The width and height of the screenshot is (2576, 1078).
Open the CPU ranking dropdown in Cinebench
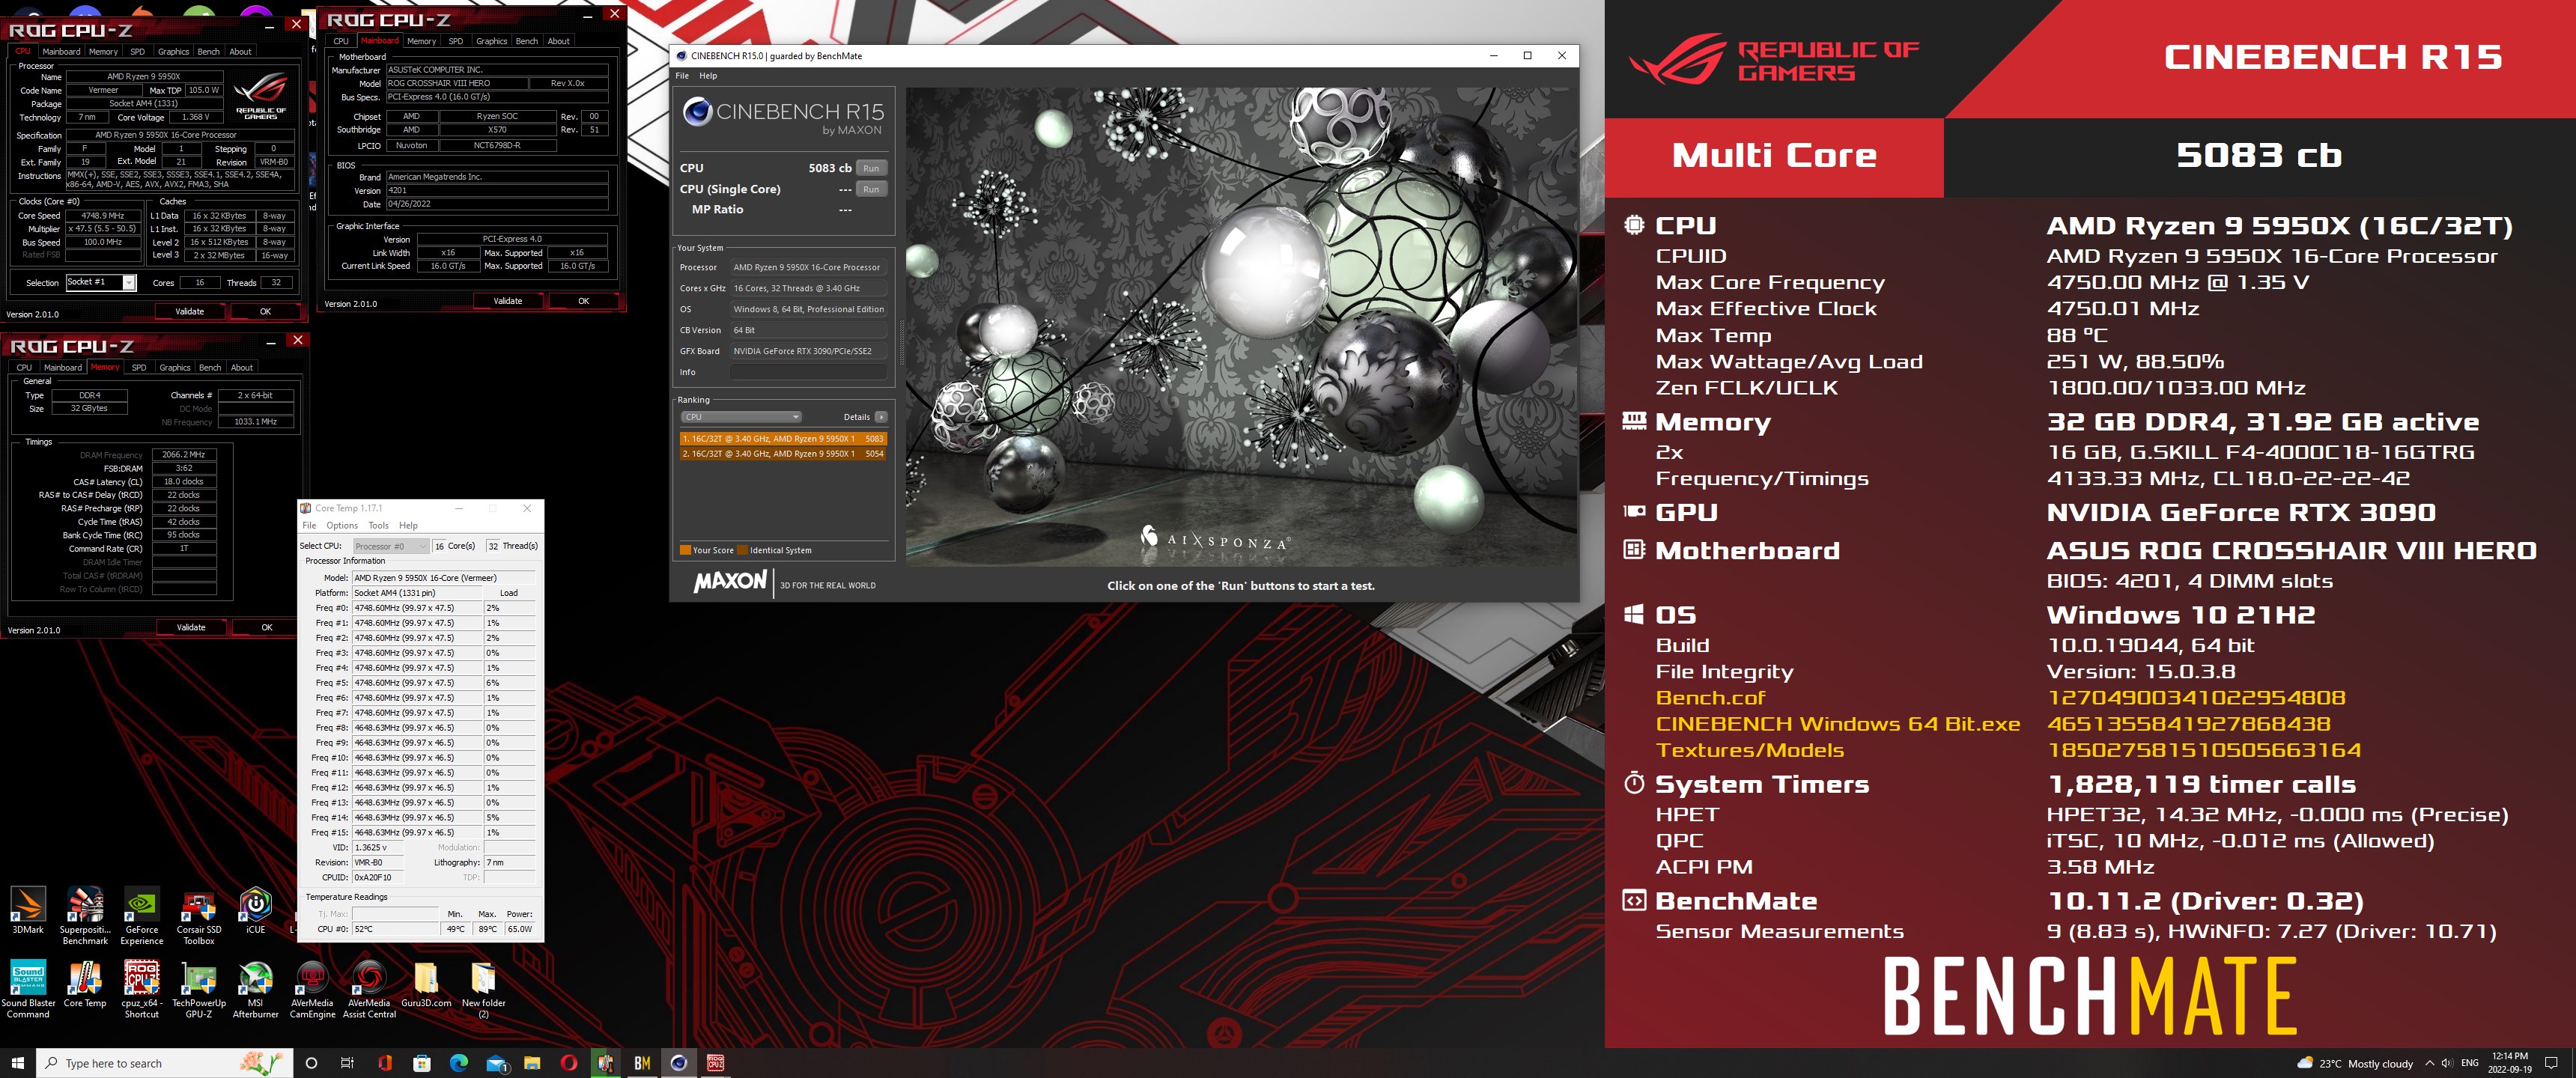coord(741,417)
